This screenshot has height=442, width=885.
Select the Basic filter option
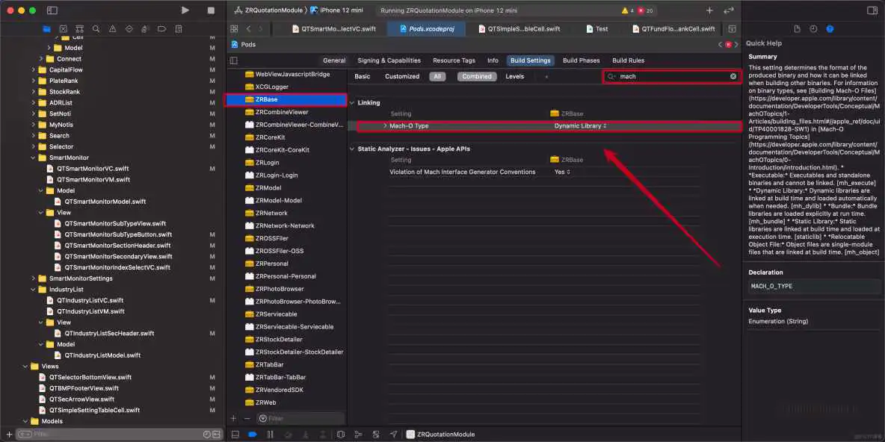(x=363, y=76)
